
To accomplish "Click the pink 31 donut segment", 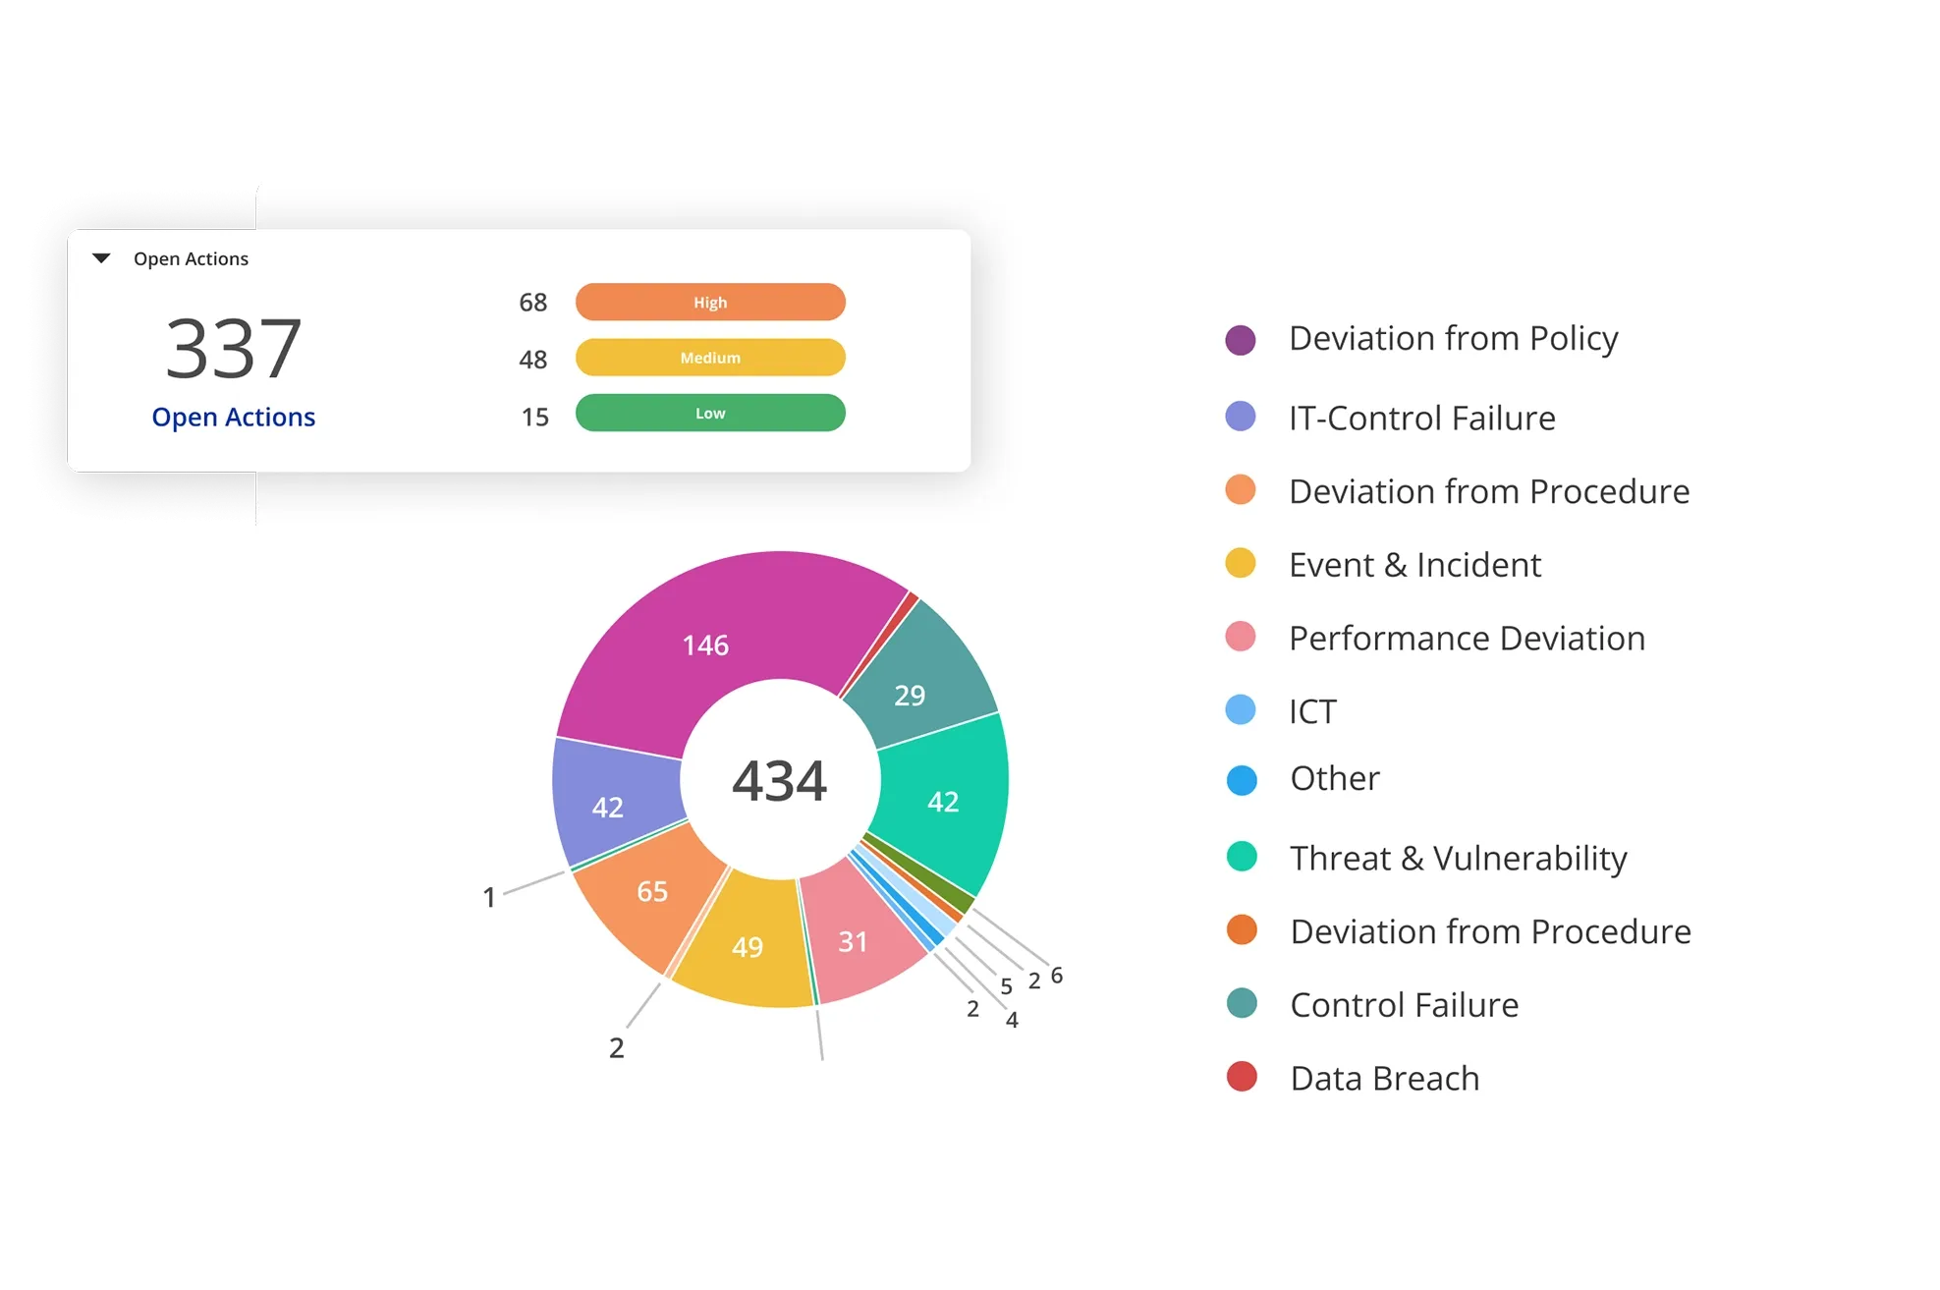I will (853, 941).
